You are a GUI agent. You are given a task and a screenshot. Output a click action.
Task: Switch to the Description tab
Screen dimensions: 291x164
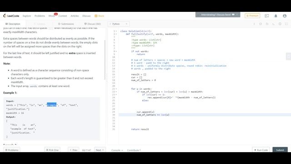(x=13, y=24)
